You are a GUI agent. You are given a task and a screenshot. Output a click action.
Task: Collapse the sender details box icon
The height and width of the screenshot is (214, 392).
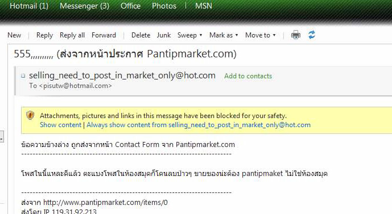pos(23,76)
